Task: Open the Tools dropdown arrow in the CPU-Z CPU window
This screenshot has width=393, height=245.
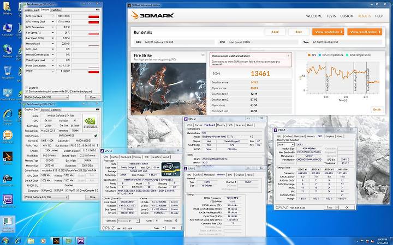Action: pos(164,228)
